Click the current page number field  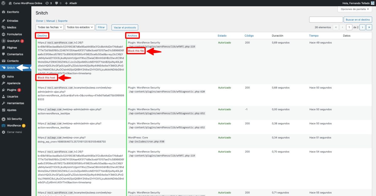pyautogui.click(x=349, y=27)
